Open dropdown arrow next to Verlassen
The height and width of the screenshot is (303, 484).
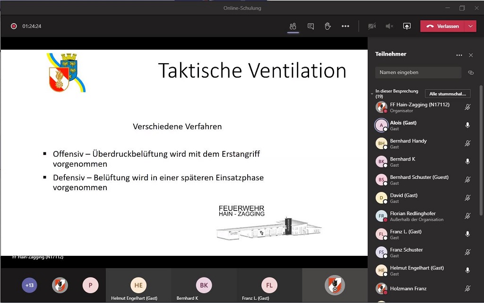click(x=470, y=26)
